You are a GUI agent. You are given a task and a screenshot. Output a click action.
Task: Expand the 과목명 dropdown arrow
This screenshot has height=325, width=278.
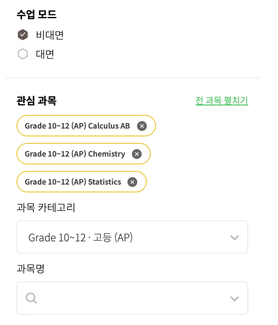234,298
